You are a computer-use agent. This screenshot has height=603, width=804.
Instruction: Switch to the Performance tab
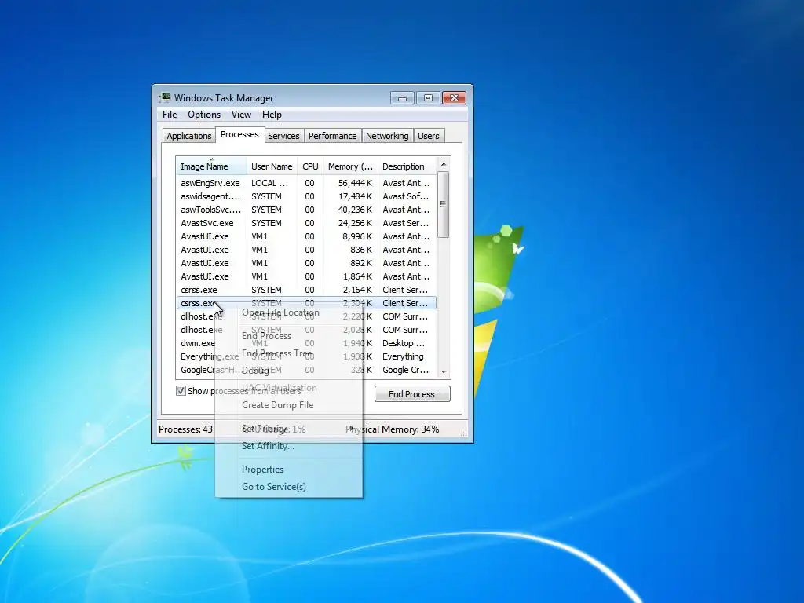point(332,136)
